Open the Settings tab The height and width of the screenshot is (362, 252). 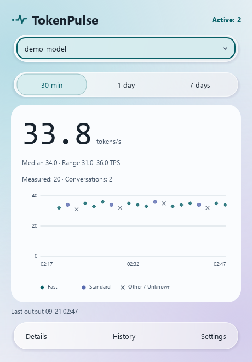click(x=213, y=337)
